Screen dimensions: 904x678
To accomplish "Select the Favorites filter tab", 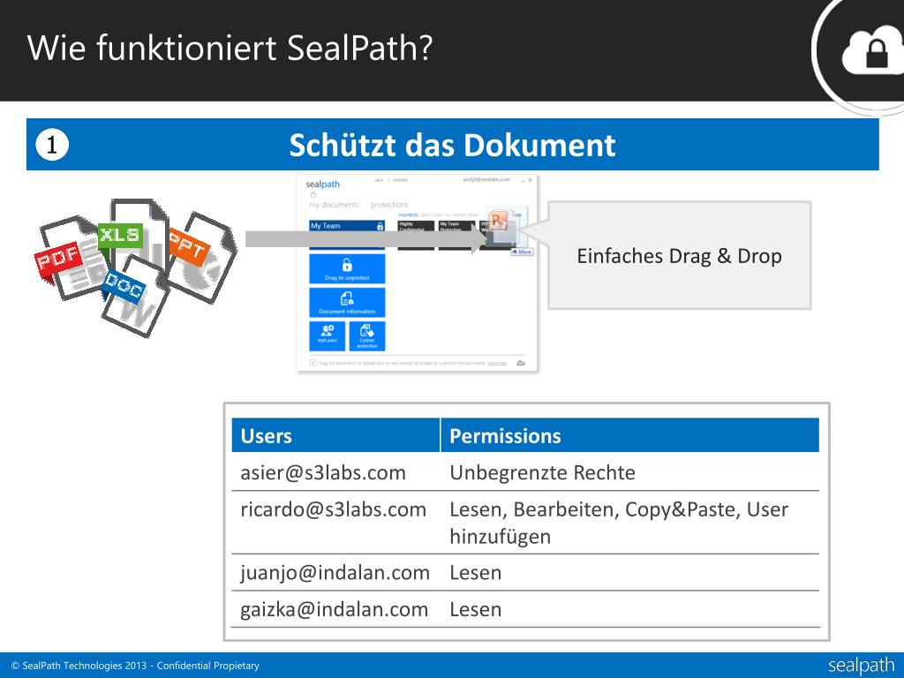I will click(408, 215).
